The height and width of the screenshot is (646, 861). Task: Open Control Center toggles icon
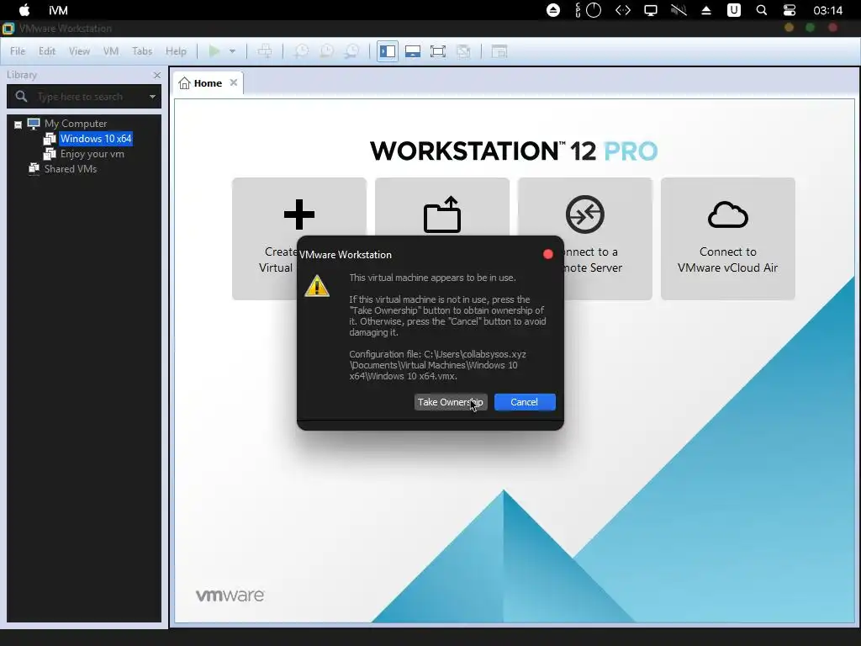point(789,10)
